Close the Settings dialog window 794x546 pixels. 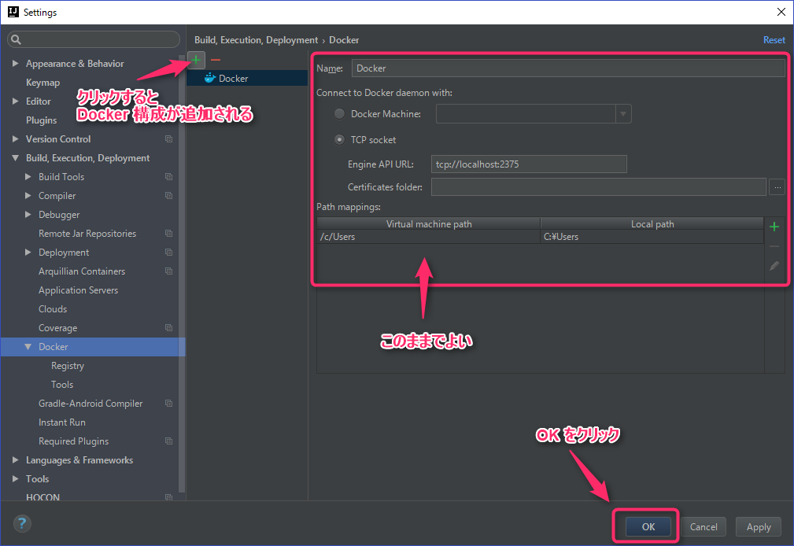point(781,12)
